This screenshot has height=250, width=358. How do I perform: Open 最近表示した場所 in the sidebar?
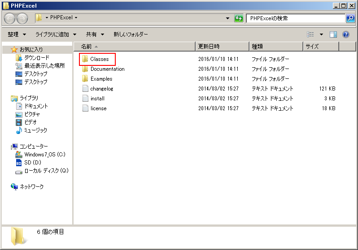(x=44, y=66)
